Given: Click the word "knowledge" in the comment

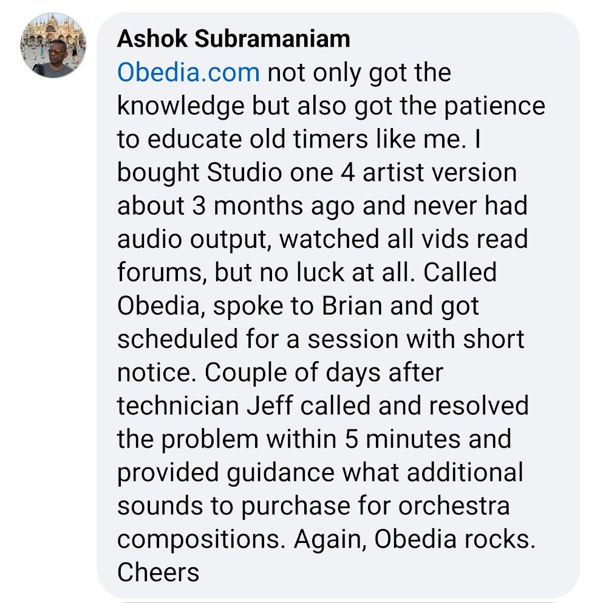Looking at the screenshot, I should pyautogui.click(x=181, y=106).
